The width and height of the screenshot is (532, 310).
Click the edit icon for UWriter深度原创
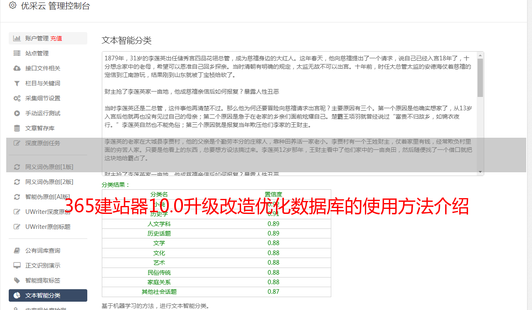click(17, 212)
